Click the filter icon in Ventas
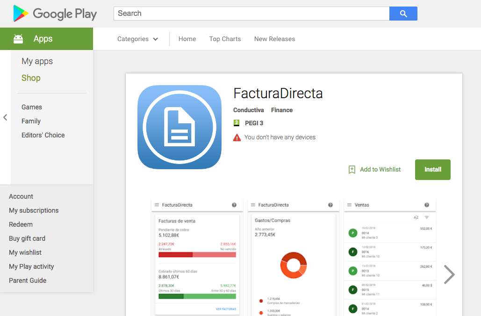This screenshot has height=316, width=481. click(427, 217)
